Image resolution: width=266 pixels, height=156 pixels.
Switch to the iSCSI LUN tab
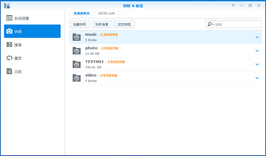click(x=106, y=13)
